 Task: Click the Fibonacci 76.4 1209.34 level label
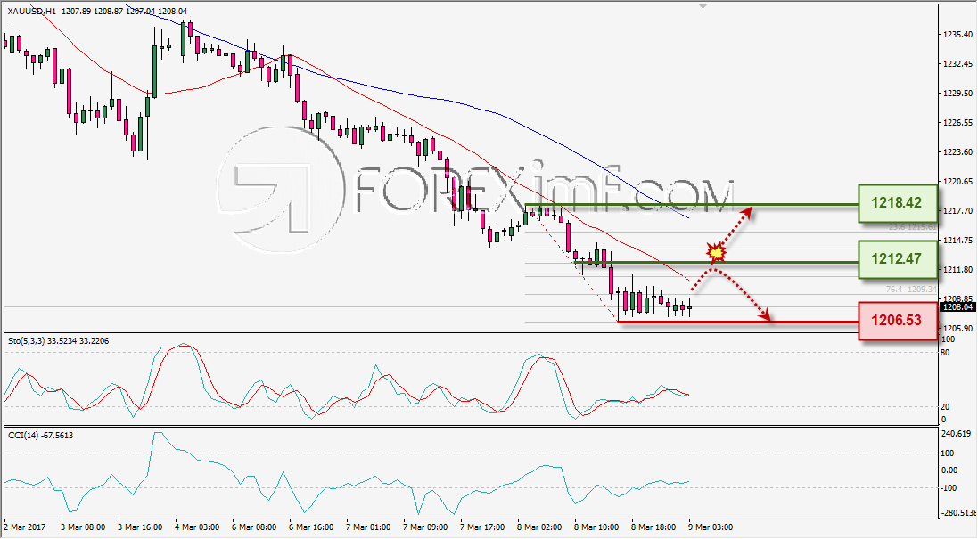(x=911, y=290)
